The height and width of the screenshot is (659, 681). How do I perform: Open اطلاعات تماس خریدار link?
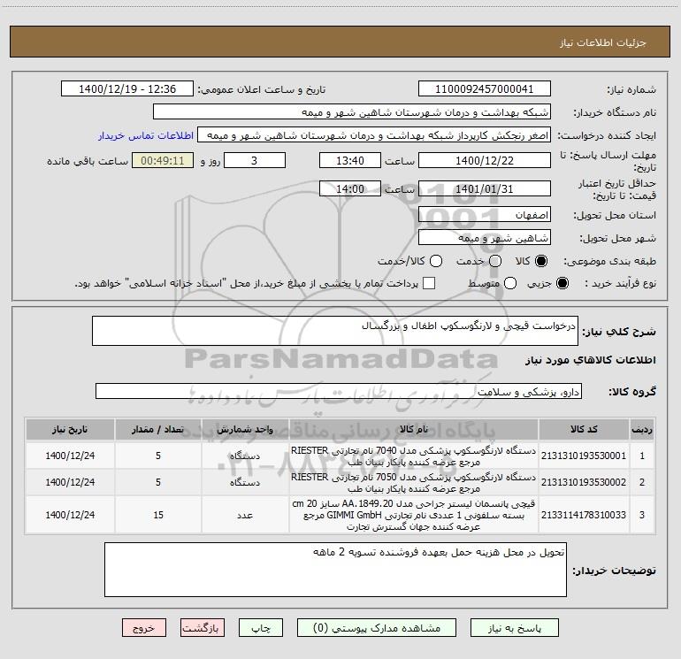[x=146, y=135]
